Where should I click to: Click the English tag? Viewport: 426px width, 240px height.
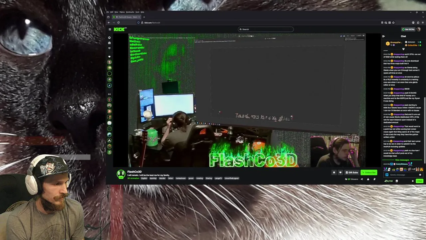point(144,178)
